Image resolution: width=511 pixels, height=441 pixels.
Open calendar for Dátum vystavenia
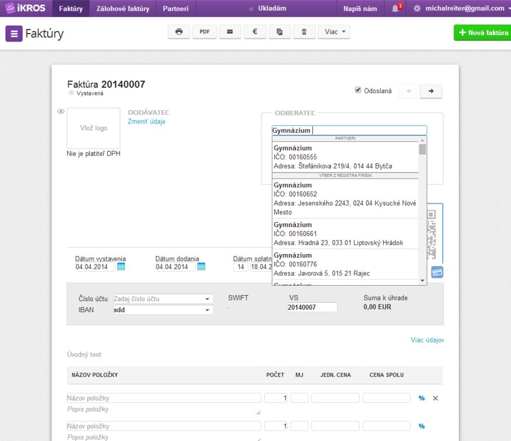(121, 267)
